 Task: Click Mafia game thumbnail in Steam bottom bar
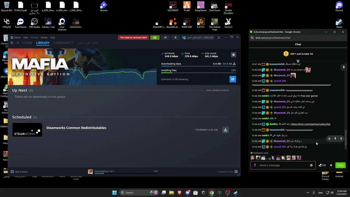tap(90, 172)
